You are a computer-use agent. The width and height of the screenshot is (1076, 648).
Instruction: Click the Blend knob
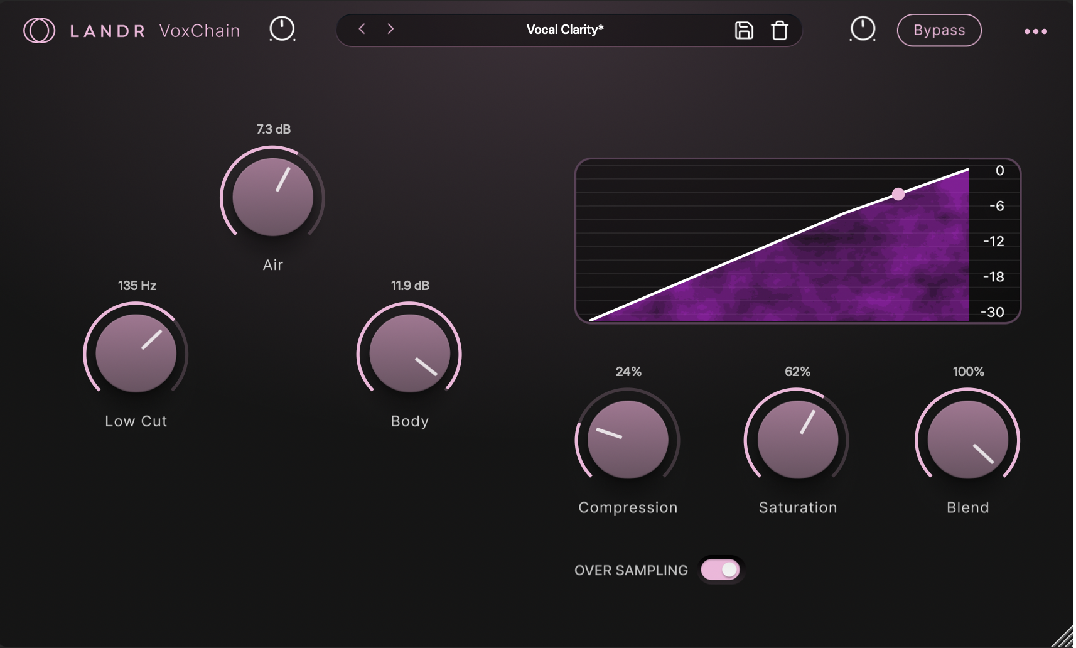coord(967,440)
